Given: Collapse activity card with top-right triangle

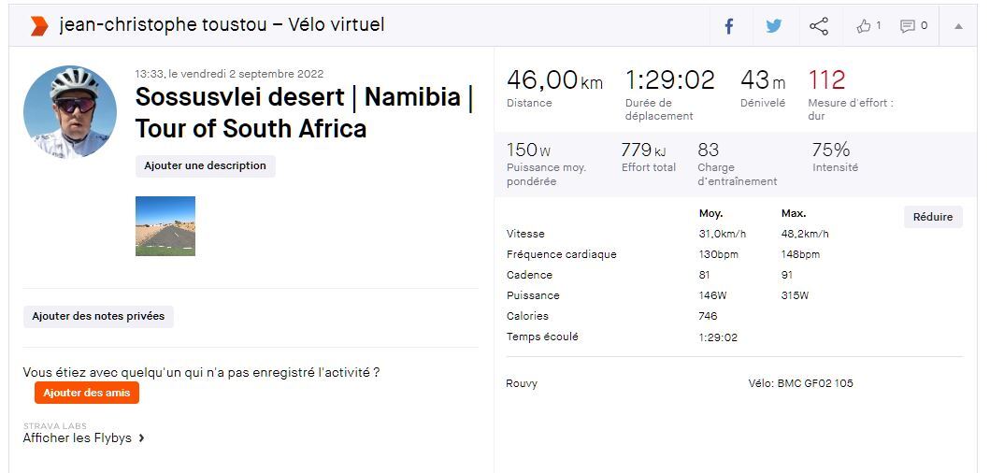Looking at the screenshot, I should click(x=958, y=26).
